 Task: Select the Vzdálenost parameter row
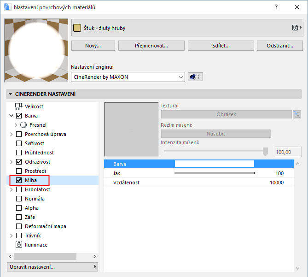pos(199,183)
